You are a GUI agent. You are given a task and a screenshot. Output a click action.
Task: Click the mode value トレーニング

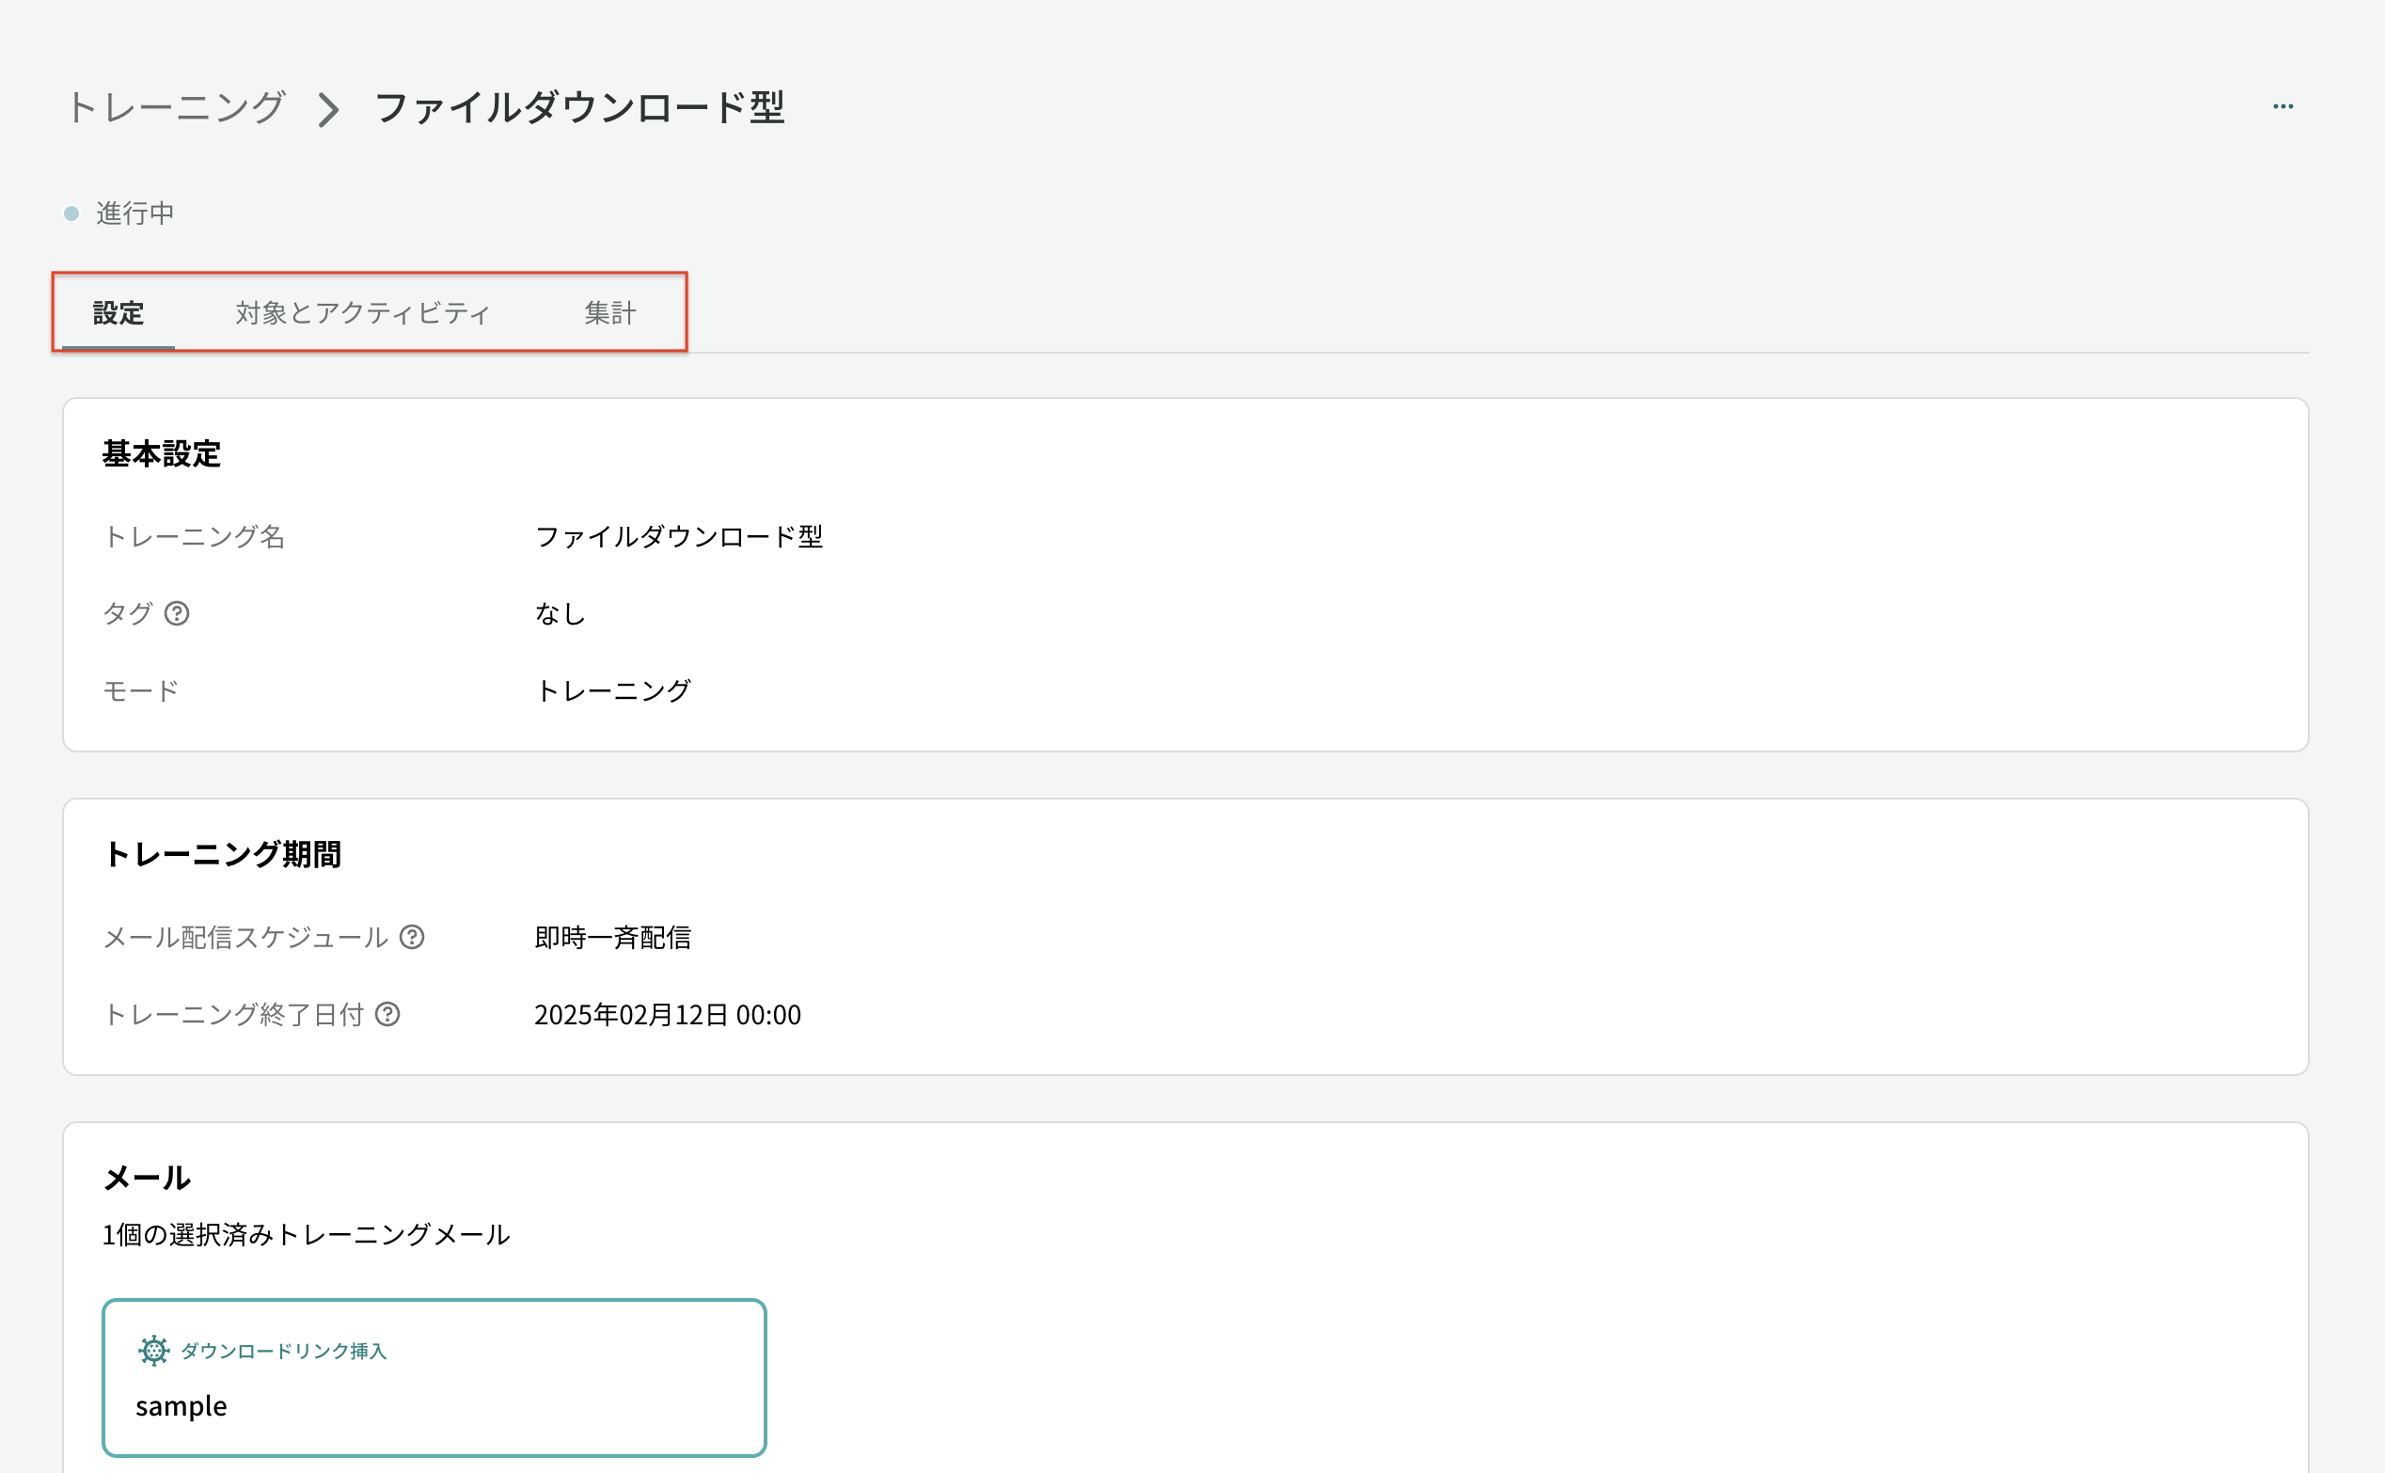pyautogui.click(x=612, y=690)
